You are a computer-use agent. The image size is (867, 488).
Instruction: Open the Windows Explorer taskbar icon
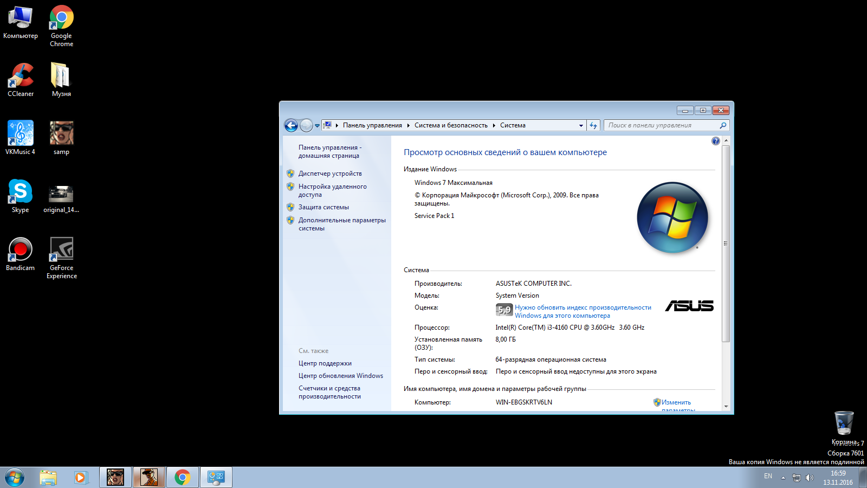click(48, 478)
